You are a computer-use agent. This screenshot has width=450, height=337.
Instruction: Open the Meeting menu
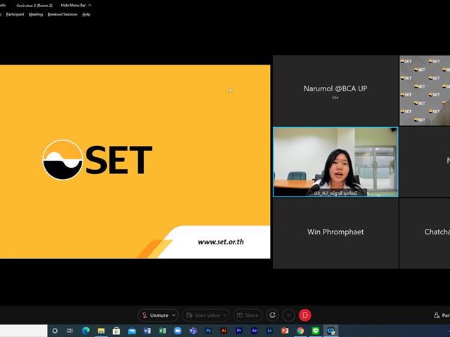point(36,14)
